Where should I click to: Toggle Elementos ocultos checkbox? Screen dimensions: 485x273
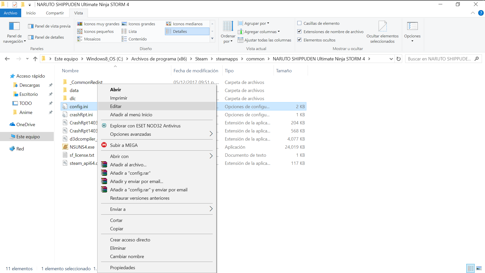(x=300, y=40)
